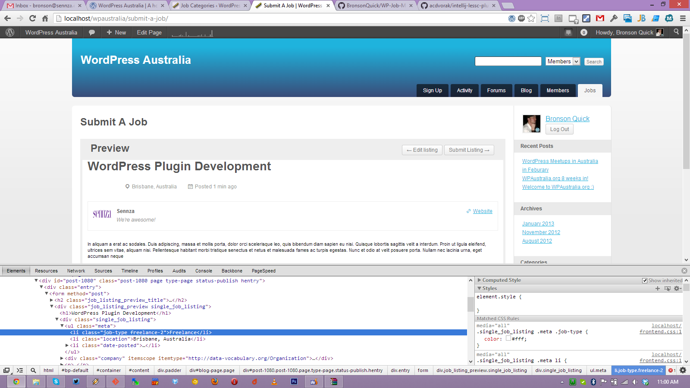
Task: Toggle element state icon in Styles header
Action: coord(668,288)
